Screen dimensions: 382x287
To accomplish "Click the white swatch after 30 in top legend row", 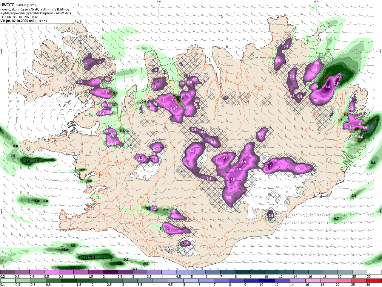I will (375, 272).
